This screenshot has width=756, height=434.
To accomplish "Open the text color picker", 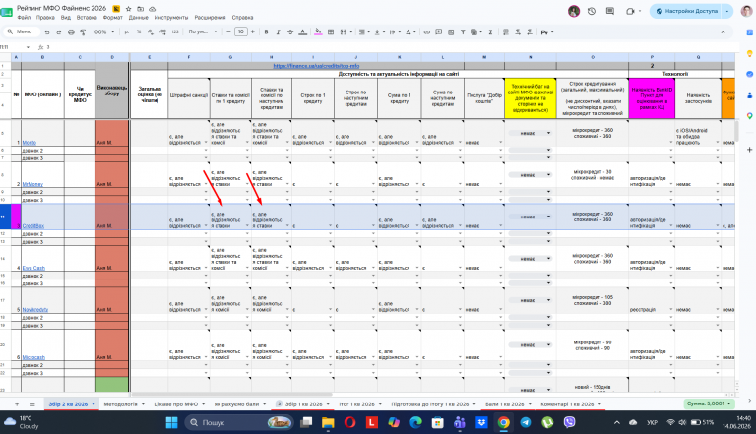I will click(x=303, y=32).
